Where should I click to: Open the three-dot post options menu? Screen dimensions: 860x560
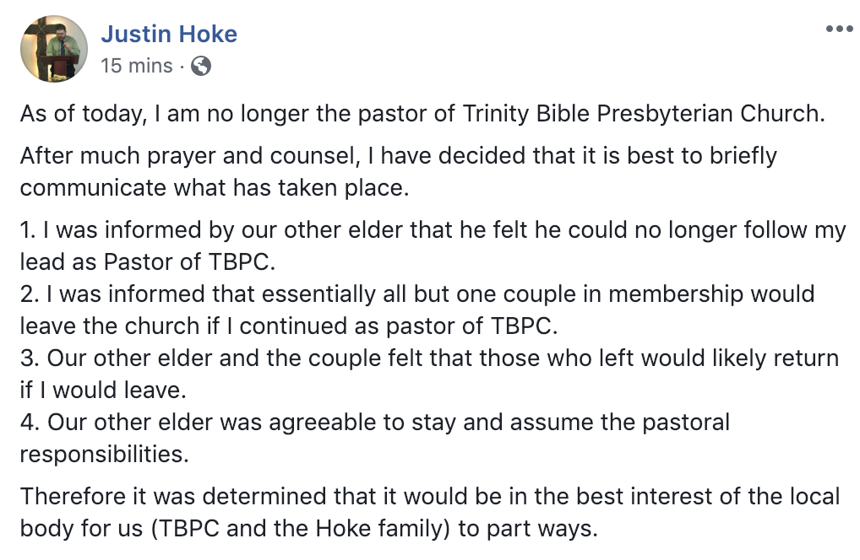point(839,29)
